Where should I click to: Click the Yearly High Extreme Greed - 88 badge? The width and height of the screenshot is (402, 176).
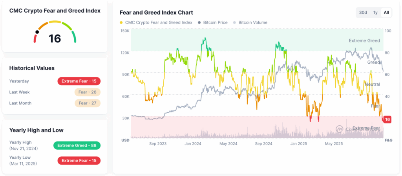click(77, 145)
